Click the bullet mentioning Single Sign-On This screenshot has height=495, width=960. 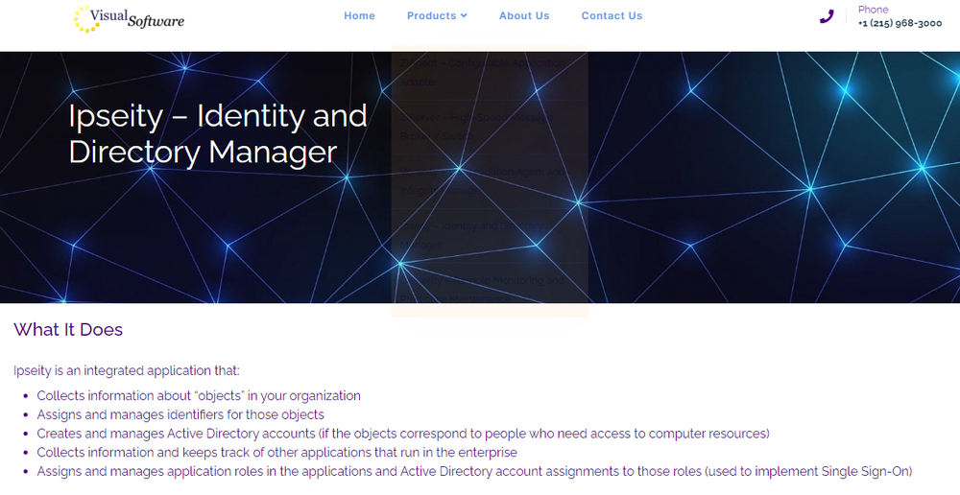(x=474, y=472)
